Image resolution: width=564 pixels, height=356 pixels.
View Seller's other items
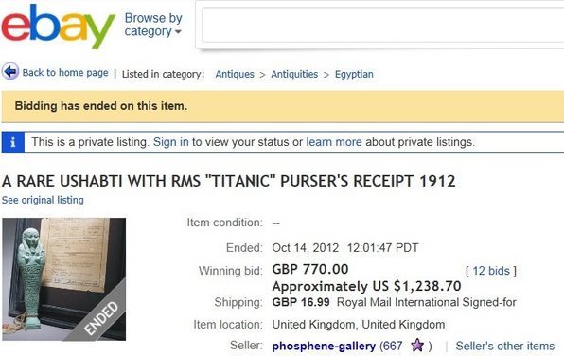(505, 346)
